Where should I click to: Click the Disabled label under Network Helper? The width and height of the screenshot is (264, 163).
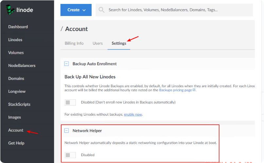(x=88, y=155)
